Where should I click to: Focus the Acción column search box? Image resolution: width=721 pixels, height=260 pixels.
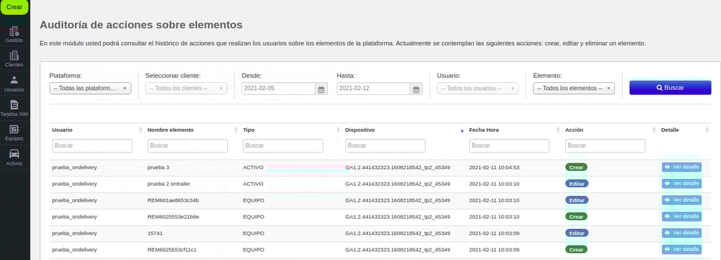605,146
